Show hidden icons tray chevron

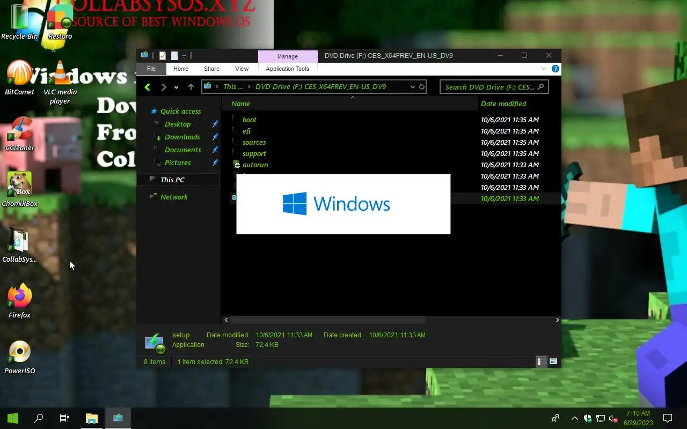click(574, 418)
